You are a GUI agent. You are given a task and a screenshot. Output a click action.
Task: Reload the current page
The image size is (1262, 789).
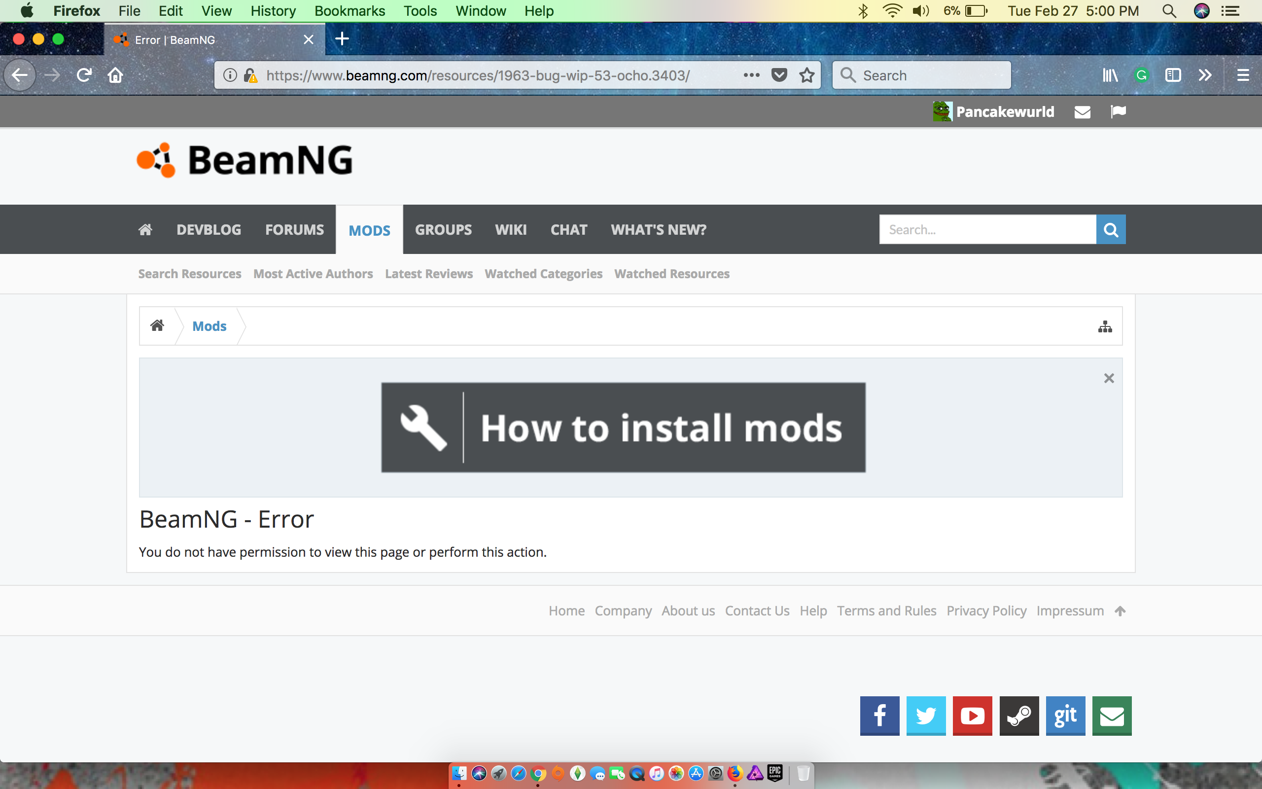(84, 75)
